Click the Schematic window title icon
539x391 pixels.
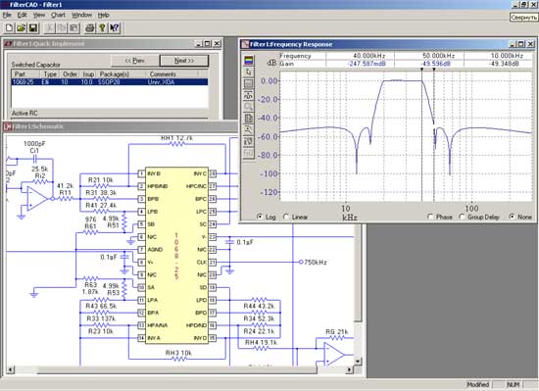point(8,126)
